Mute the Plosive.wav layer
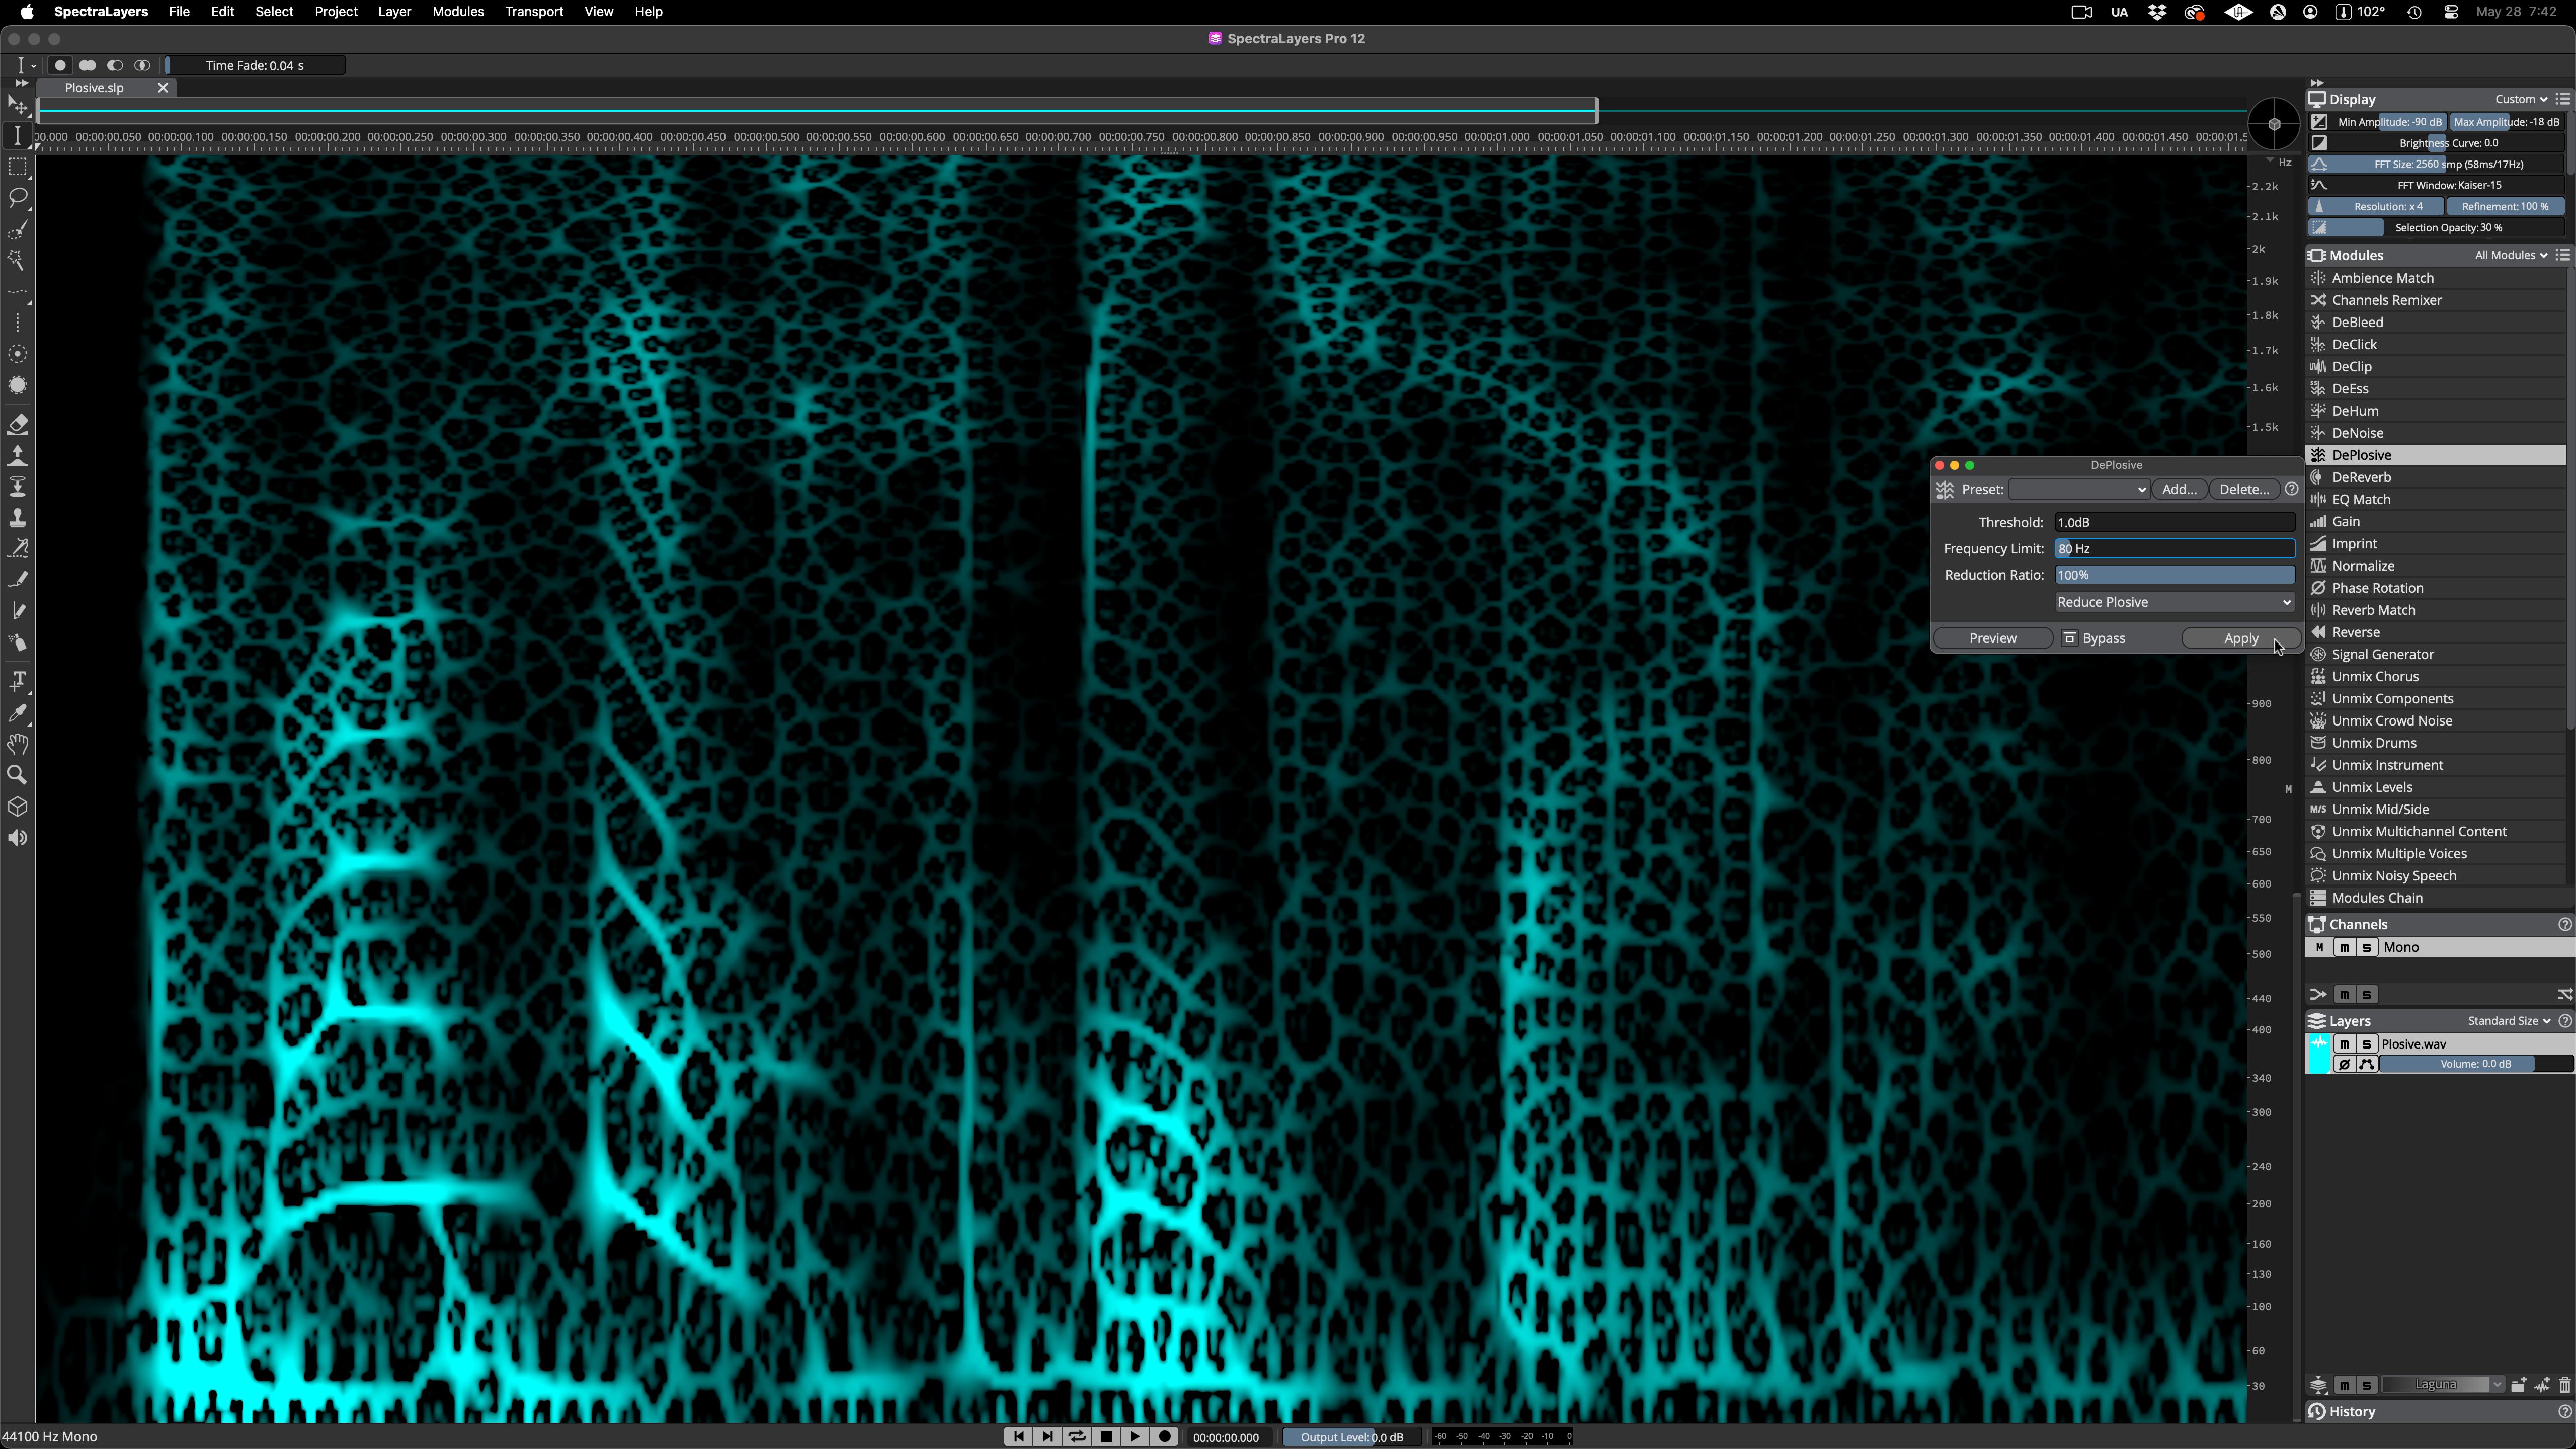 click(x=2344, y=1044)
